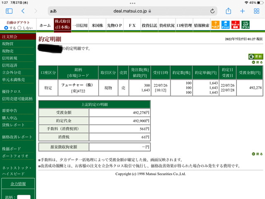Check the Wi-Fi status icon
265x199 pixels.
tap(246, 3)
